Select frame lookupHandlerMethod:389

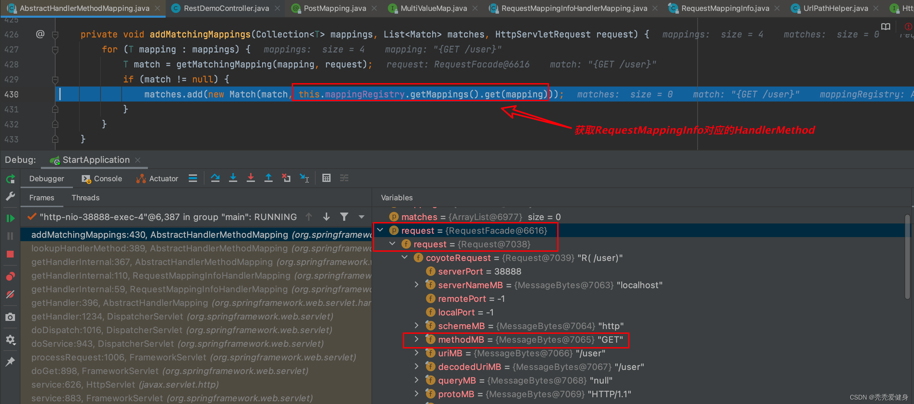(196, 248)
